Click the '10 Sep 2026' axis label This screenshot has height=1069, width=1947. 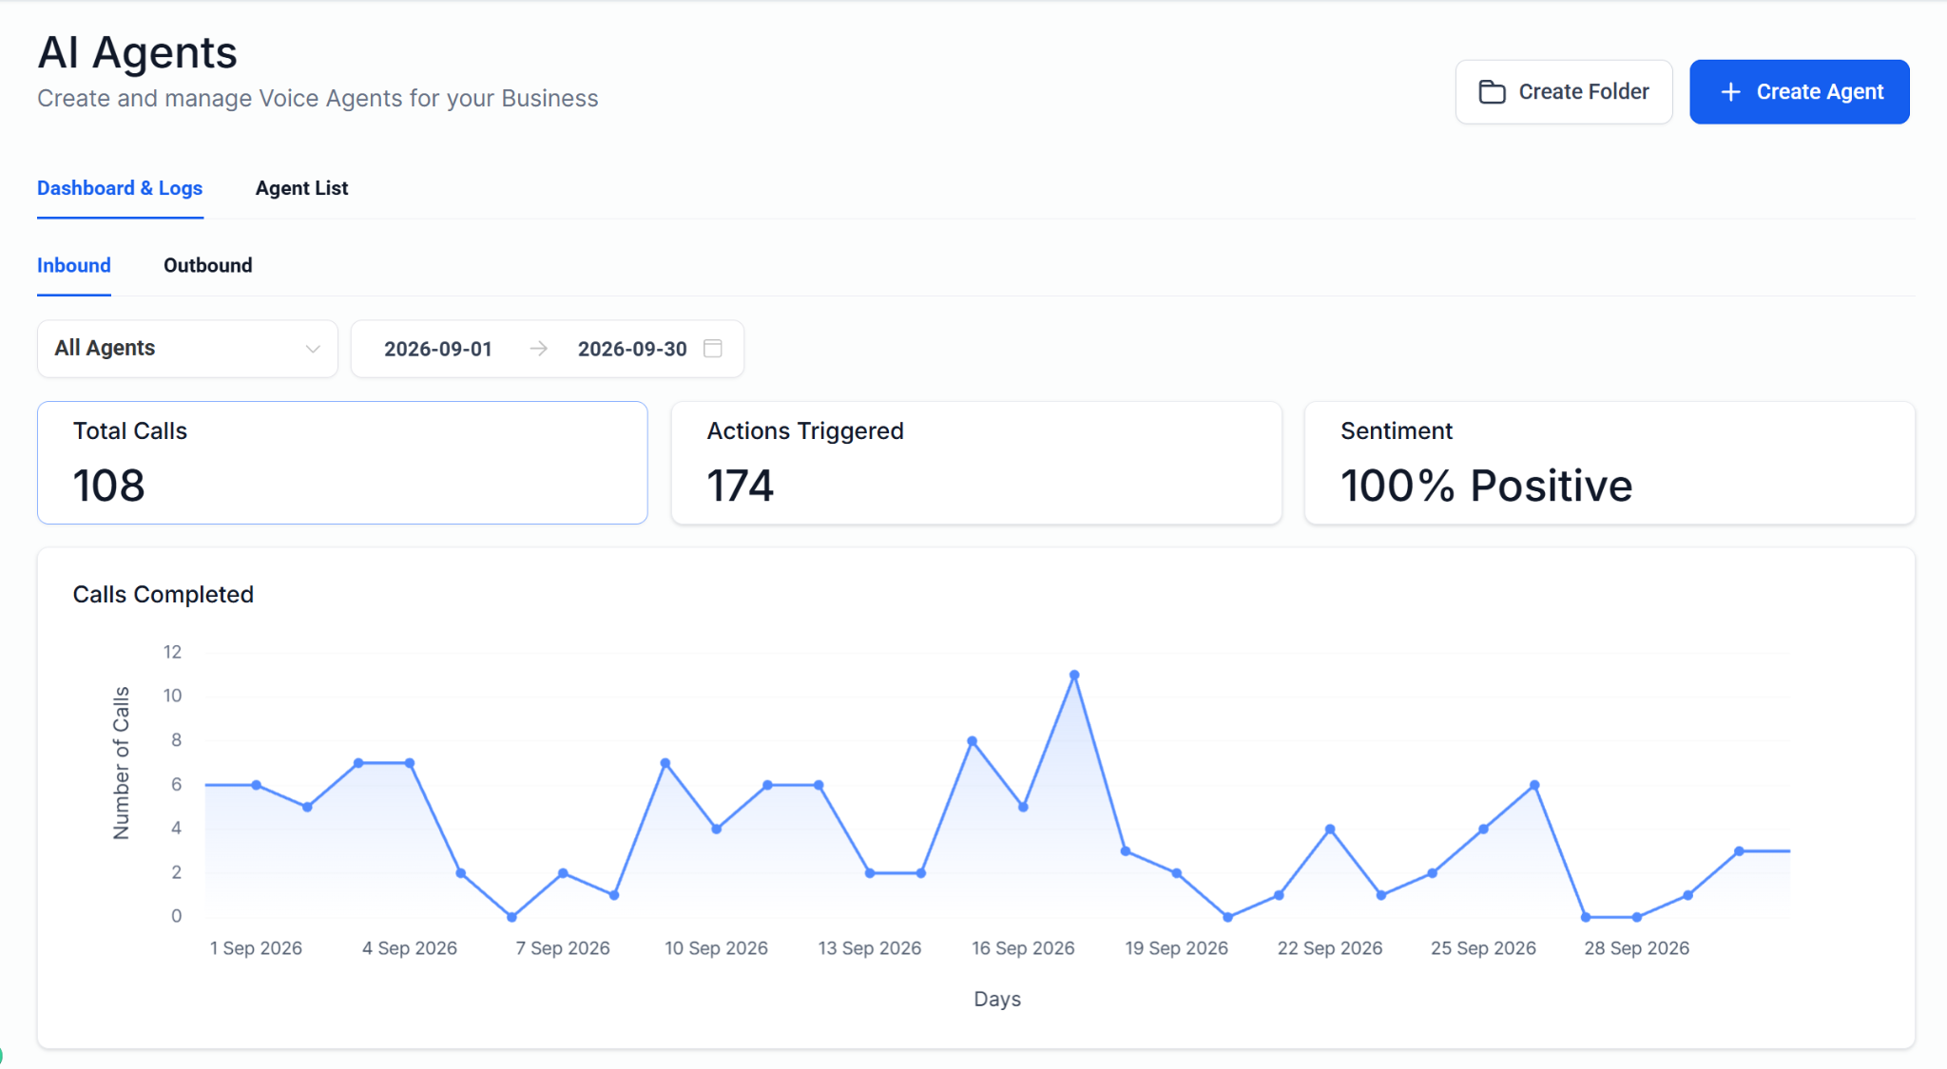pyautogui.click(x=716, y=947)
